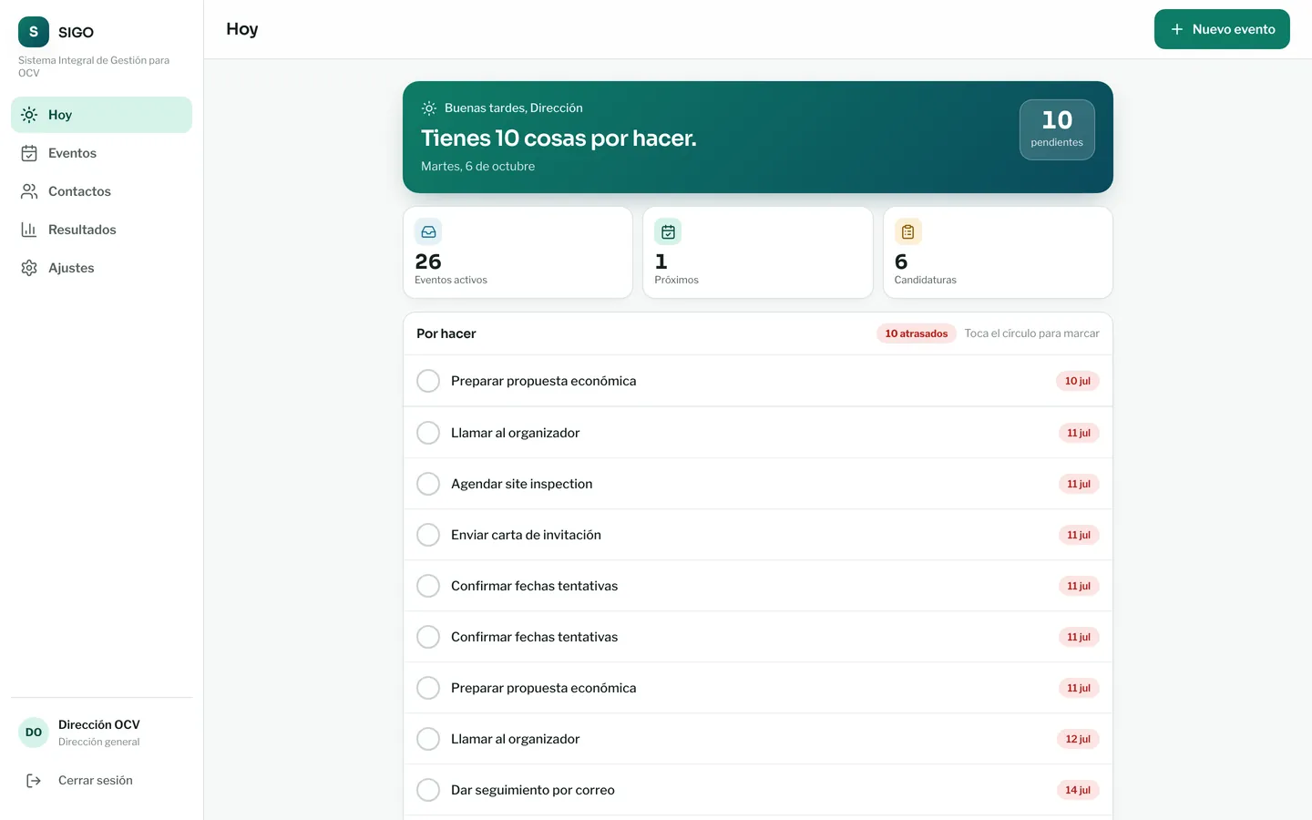Click the green S logo of SIGO
Viewport: 1312px width, 820px height.
[x=34, y=32]
